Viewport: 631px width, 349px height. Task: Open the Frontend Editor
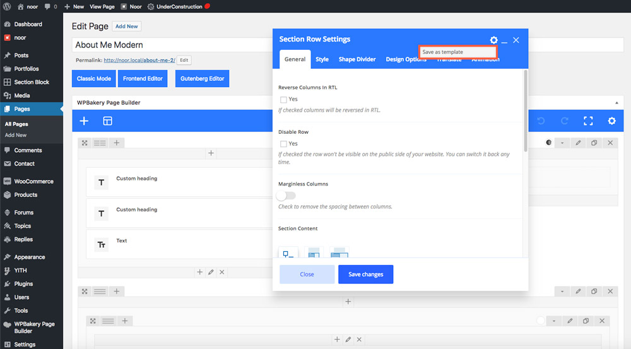click(143, 78)
